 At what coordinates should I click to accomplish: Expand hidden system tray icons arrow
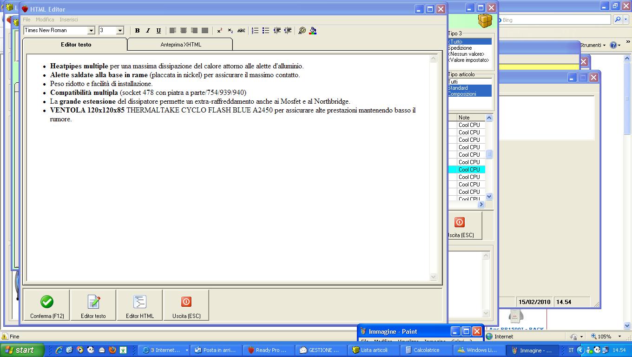click(580, 350)
